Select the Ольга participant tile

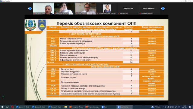149,8
